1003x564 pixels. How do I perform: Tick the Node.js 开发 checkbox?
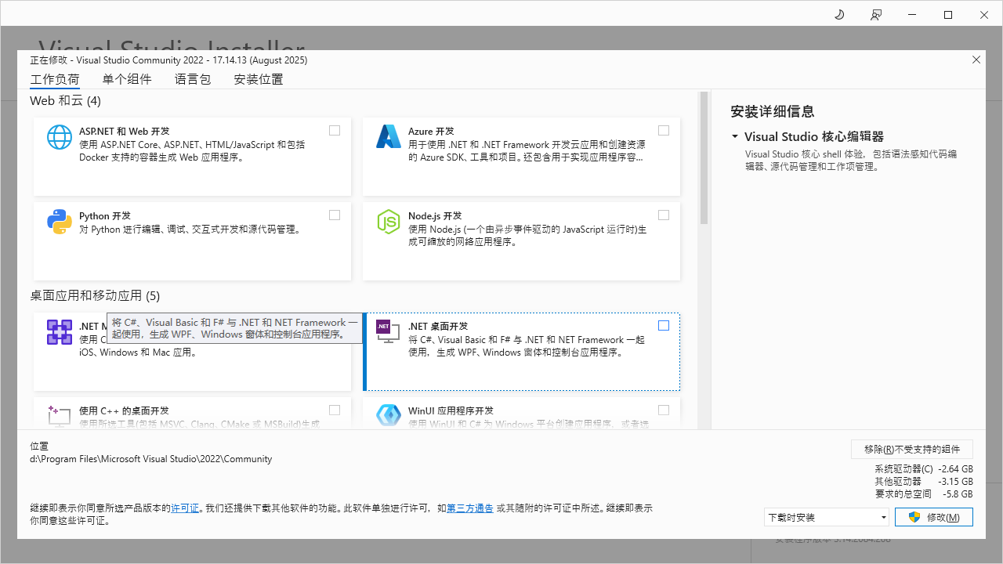tap(664, 215)
